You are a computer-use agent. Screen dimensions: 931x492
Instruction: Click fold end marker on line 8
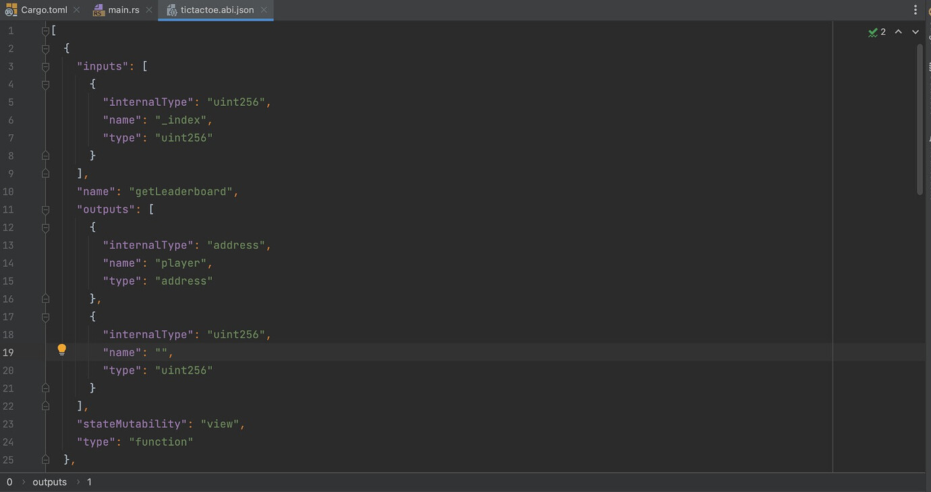coord(45,156)
